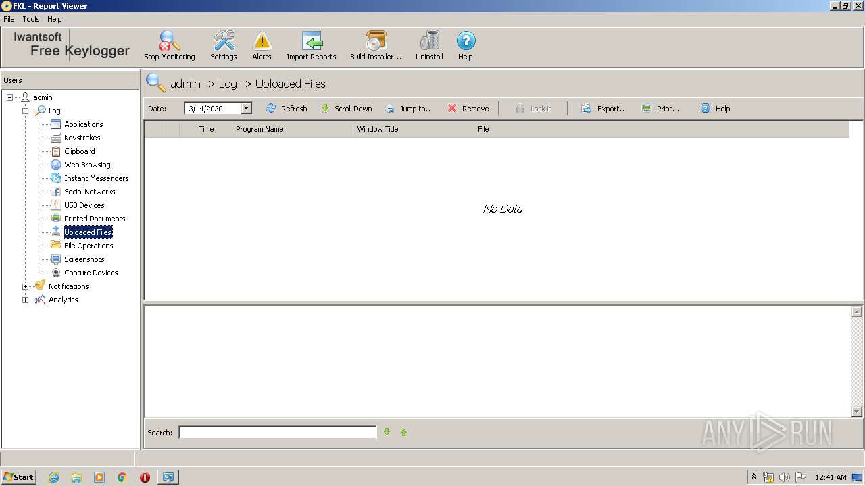
Task: Collapse the admin user node
Action: (x=10, y=97)
